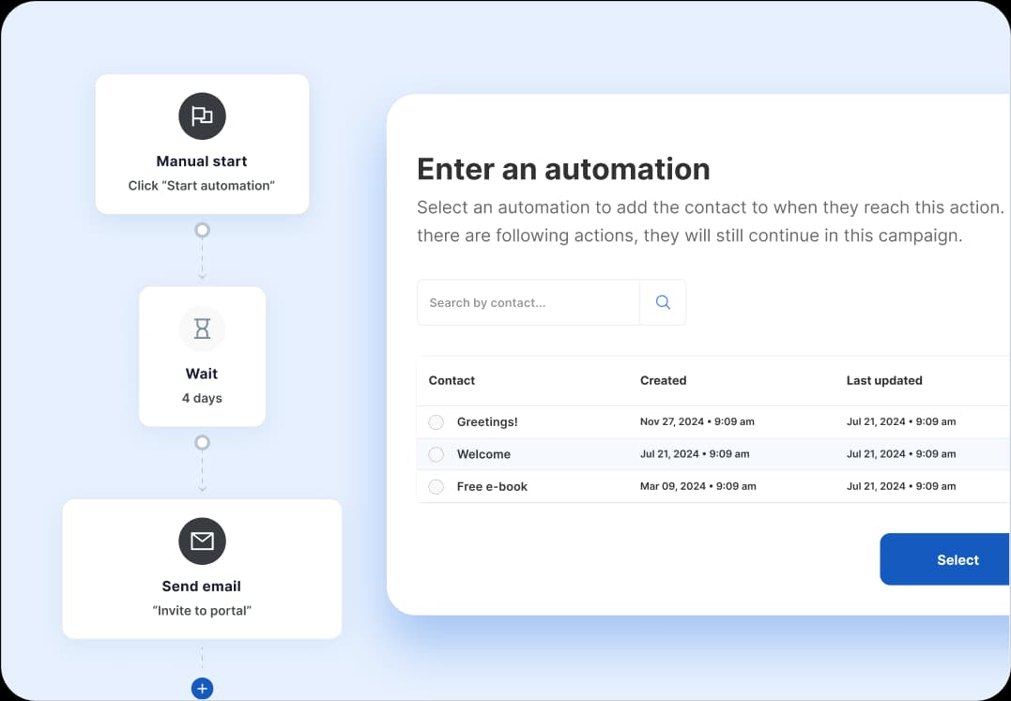This screenshot has height=701, width=1011.
Task: Open the Wait 4 days step card
Action: [202, 385]
